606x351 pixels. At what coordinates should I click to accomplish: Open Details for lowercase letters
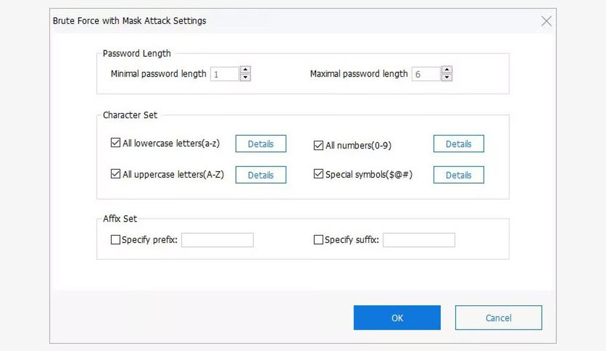pos(260,143)
